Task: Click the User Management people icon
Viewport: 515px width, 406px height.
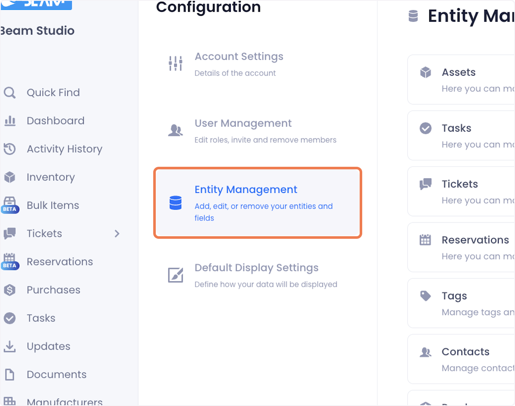Action: click(x=176, y=130)
